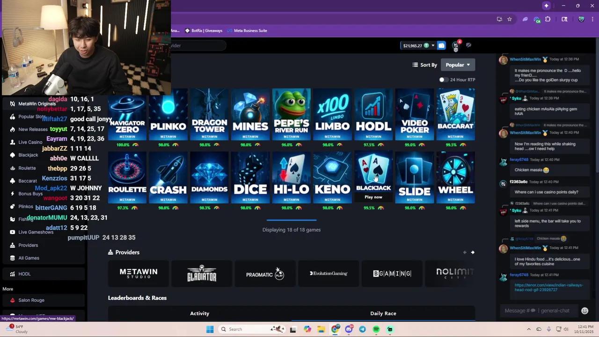Toggle the 24 Hour RTP switch
The width and height of the screenshot is (599, 337).
444,80
